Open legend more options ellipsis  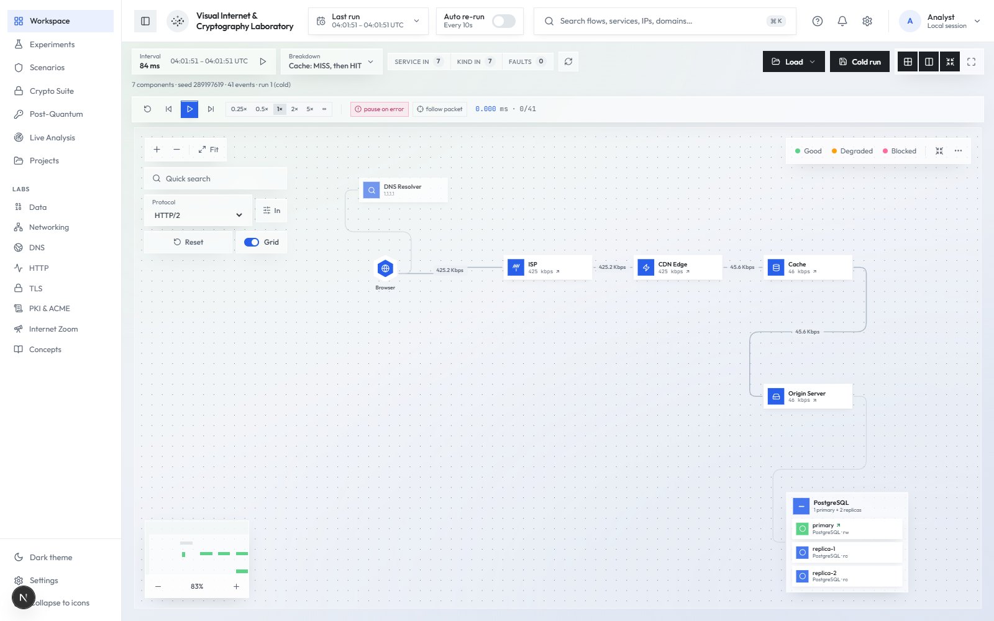tap(958, 151)
